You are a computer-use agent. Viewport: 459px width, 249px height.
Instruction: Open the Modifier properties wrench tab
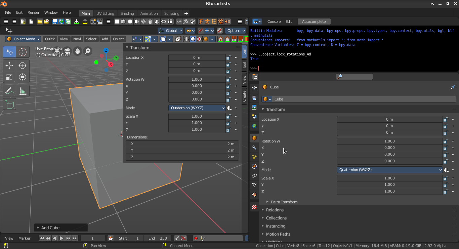[x=254, y=148]
